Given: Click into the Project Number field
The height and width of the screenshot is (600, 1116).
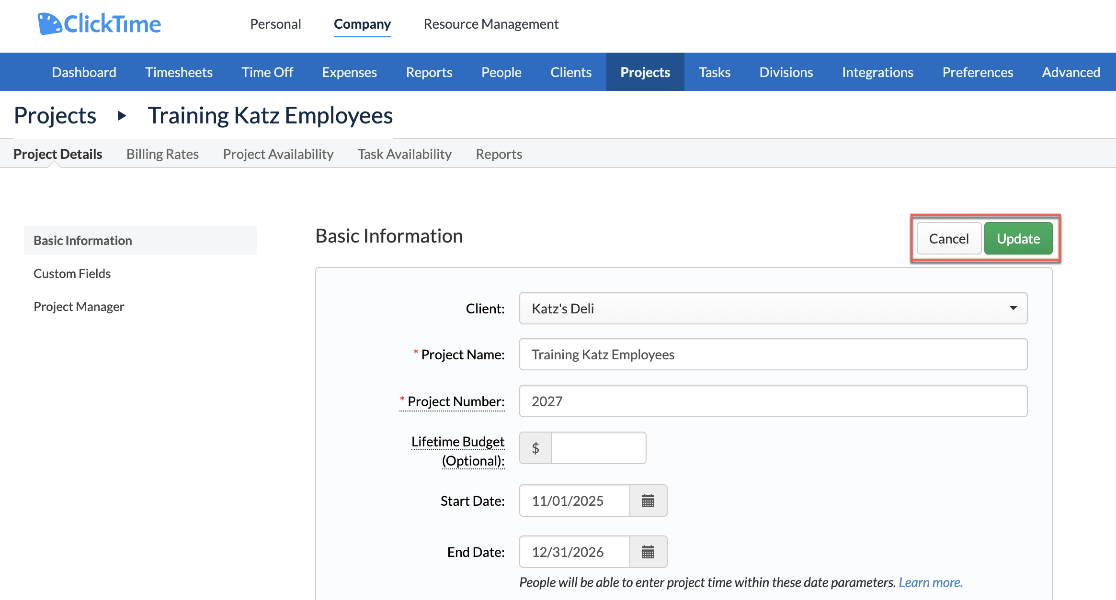Looking at the screenshot, I should click(773, 401).
